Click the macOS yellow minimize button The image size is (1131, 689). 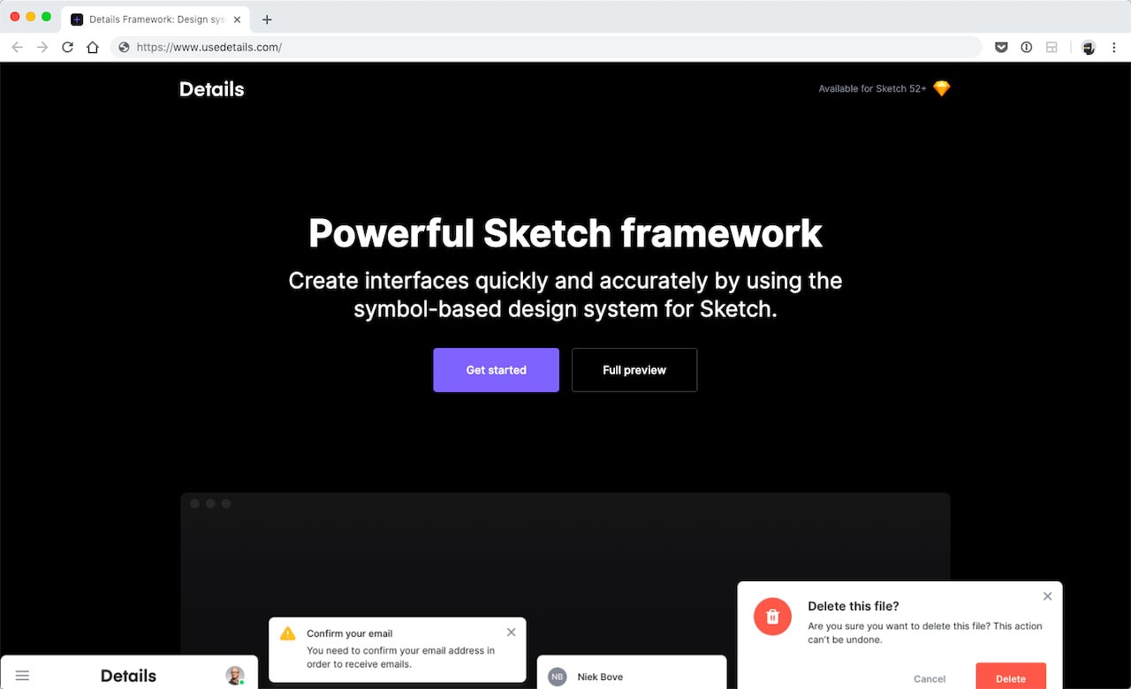(x=31, y=17)
